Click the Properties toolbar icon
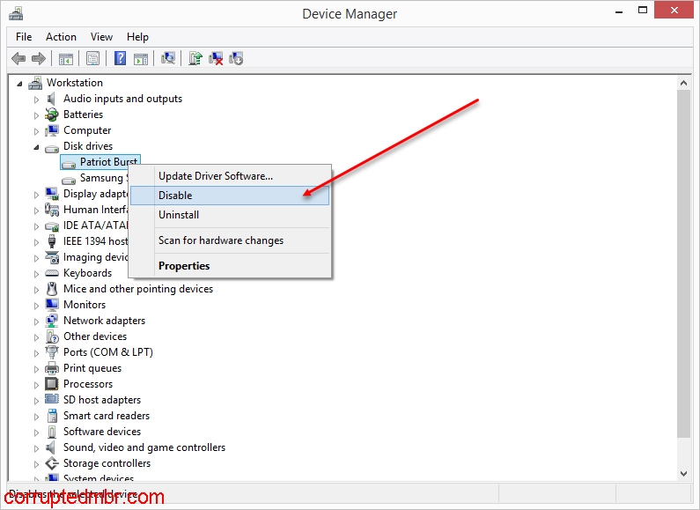Image resolution: width=700 pixels, height=510 pixels. pos(92,58)
